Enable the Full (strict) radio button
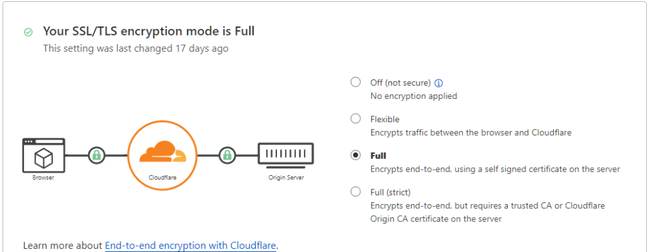647x252 pixels. 355,191
